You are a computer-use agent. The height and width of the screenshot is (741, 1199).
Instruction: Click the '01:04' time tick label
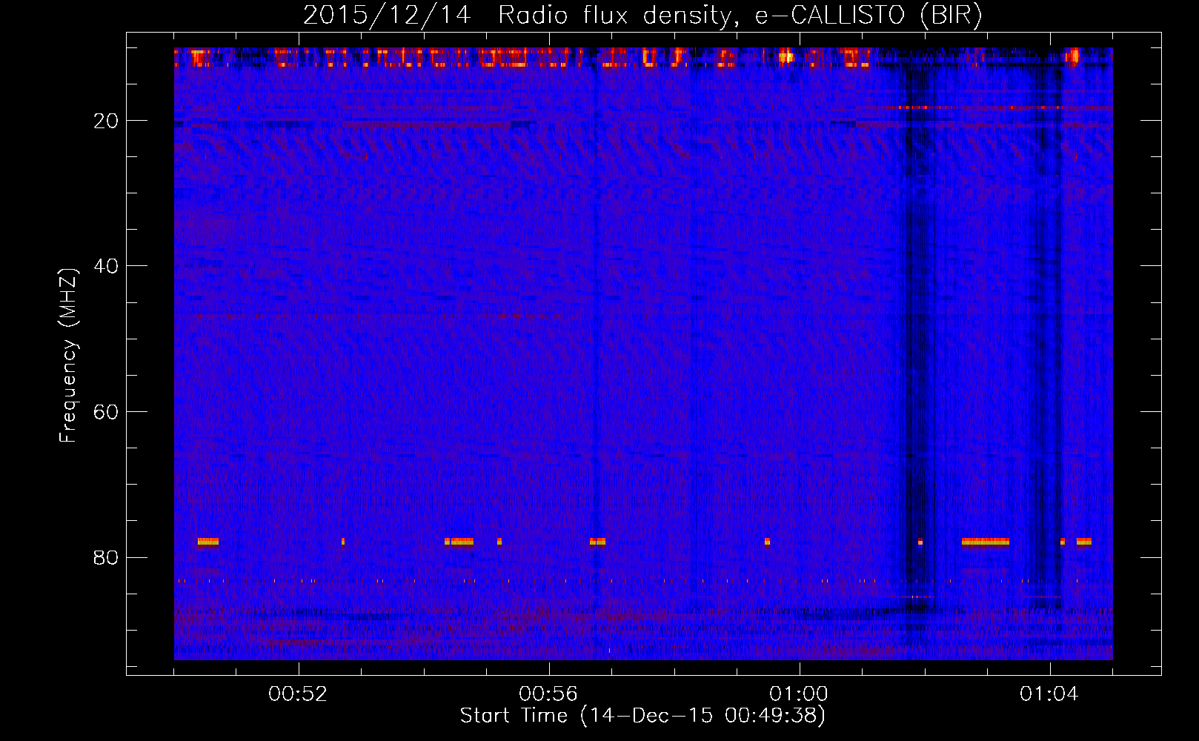1049,694
